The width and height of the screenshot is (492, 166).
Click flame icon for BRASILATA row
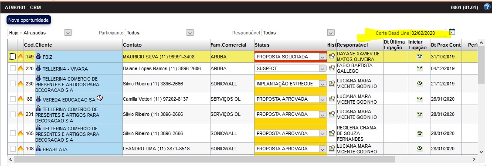point(20,149)
